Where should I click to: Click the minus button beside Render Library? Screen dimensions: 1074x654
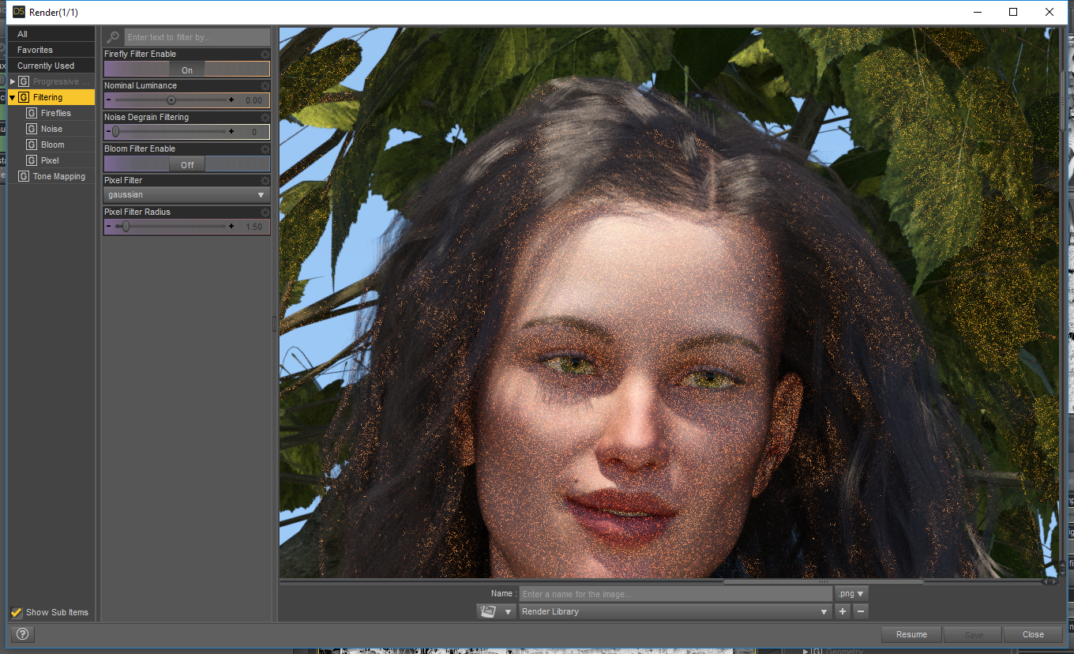pyautogui.click(x=861, y=611)
